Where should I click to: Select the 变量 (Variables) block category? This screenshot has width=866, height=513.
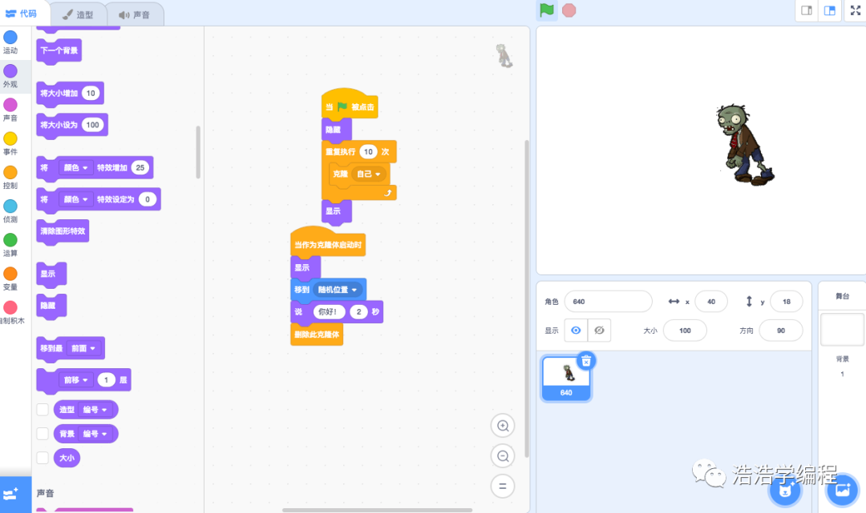[x=10, y=279]
